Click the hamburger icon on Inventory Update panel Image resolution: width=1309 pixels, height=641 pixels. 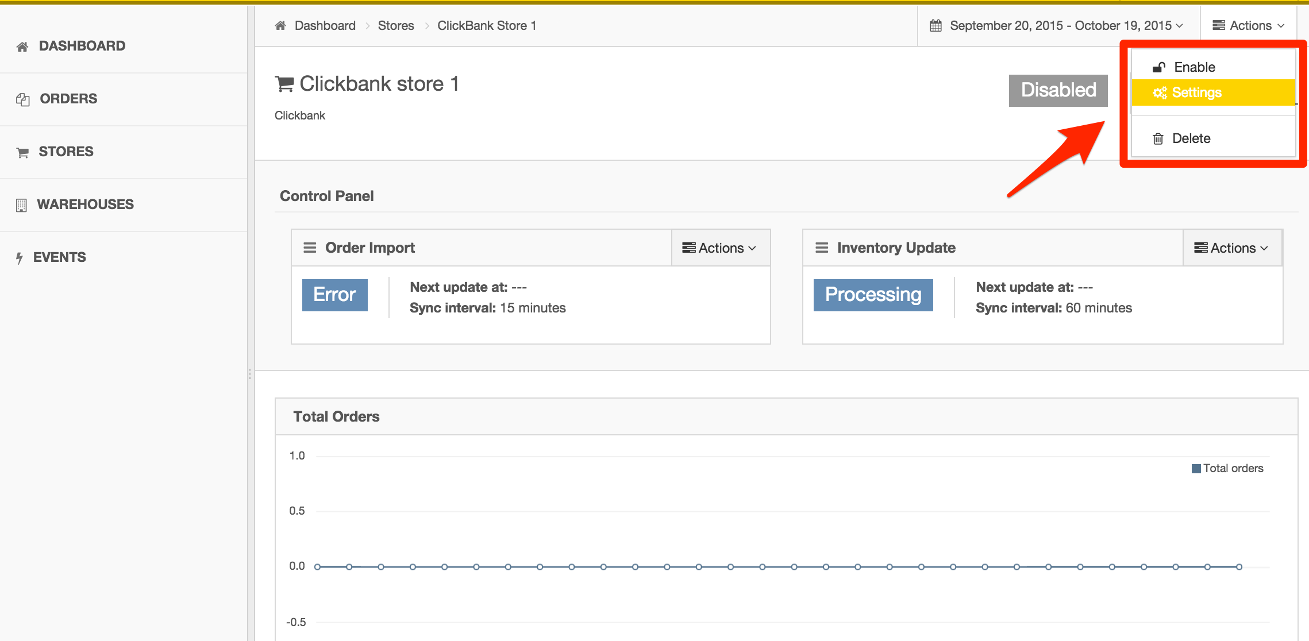pos(822,248)
